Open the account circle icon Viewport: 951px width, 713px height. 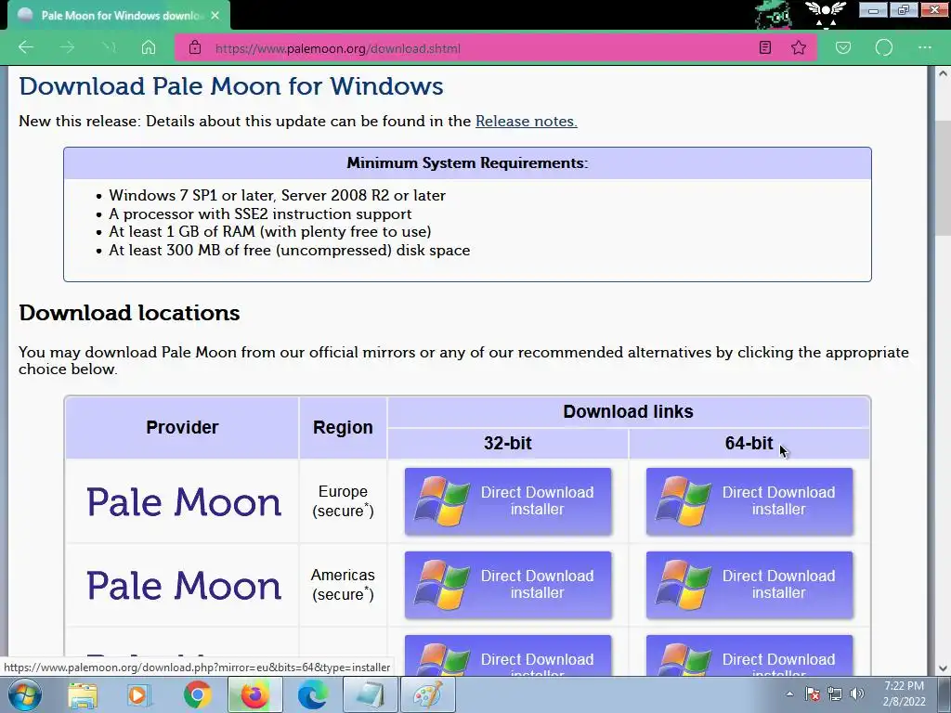click(x=884, y=47)
